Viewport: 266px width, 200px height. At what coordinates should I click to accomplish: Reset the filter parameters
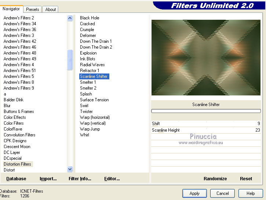(246, 179)
